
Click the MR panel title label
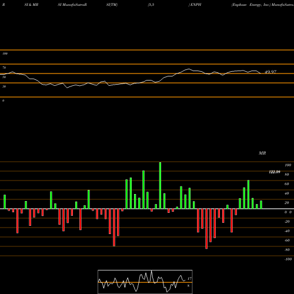262,153
